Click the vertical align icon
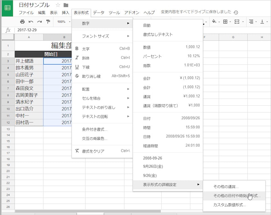This screenshot has width=271, height=215. point(262,22)
